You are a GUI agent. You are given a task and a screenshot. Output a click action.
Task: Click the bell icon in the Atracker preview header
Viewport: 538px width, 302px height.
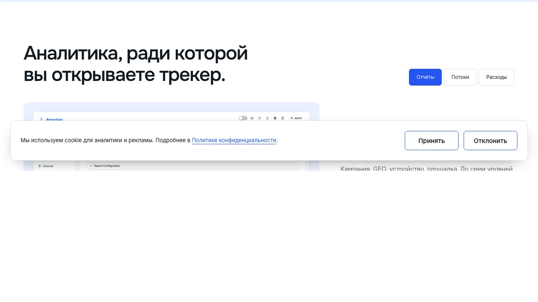click(x=267, y=118)
